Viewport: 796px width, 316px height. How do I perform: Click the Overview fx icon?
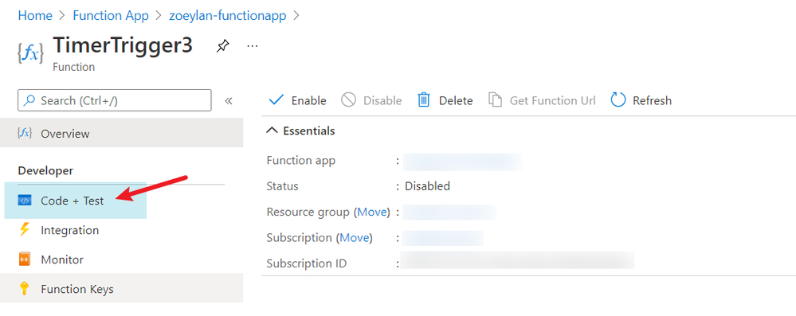coord(25,133)
